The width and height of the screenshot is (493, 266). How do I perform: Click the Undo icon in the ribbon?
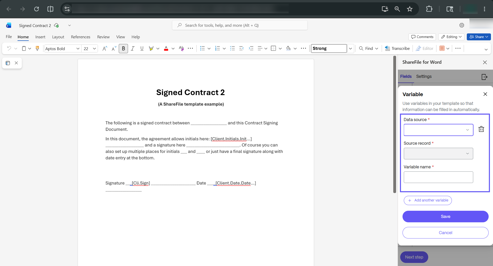click(x=9, y=48)
